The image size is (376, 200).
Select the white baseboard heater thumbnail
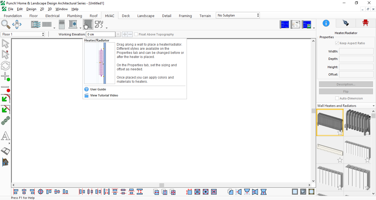330,150
